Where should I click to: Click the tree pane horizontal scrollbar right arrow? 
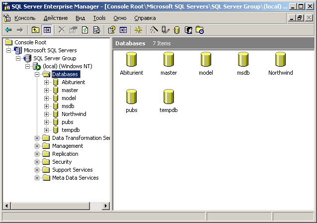tap(106, 206)
